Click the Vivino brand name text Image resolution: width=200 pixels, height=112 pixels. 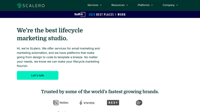coord(89,103)
